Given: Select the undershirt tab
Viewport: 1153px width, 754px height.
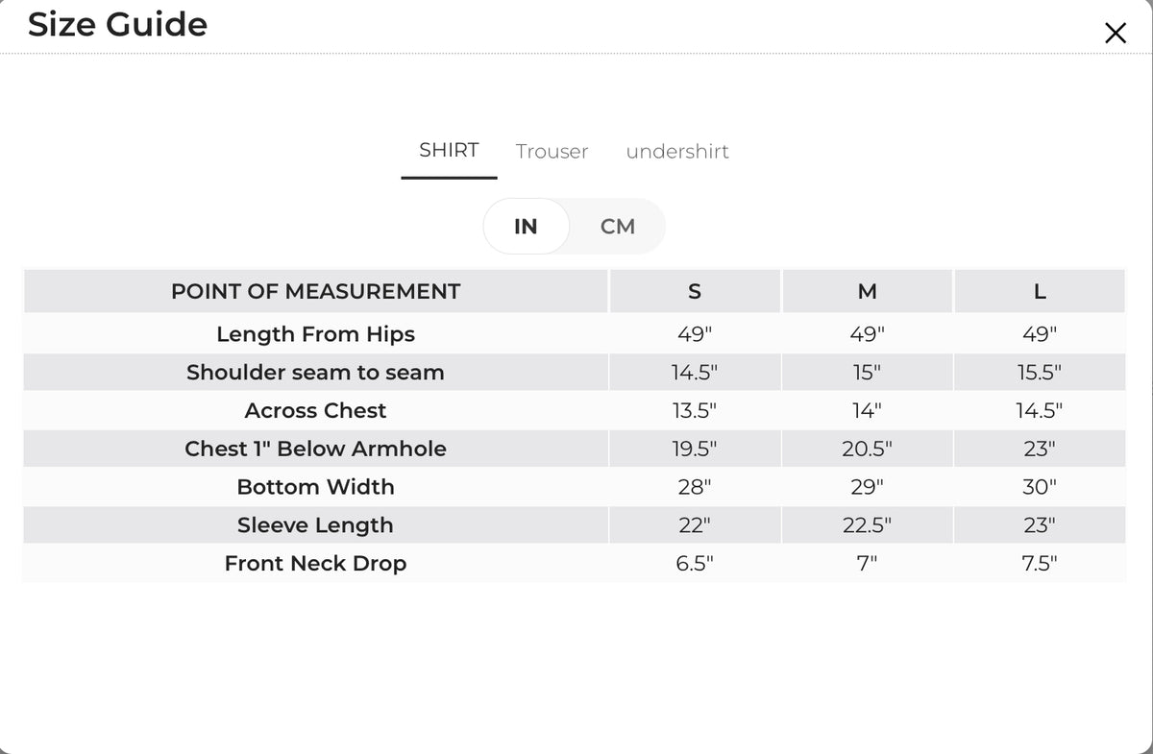Looking at the screenshot, I should (x=677, y=152).
